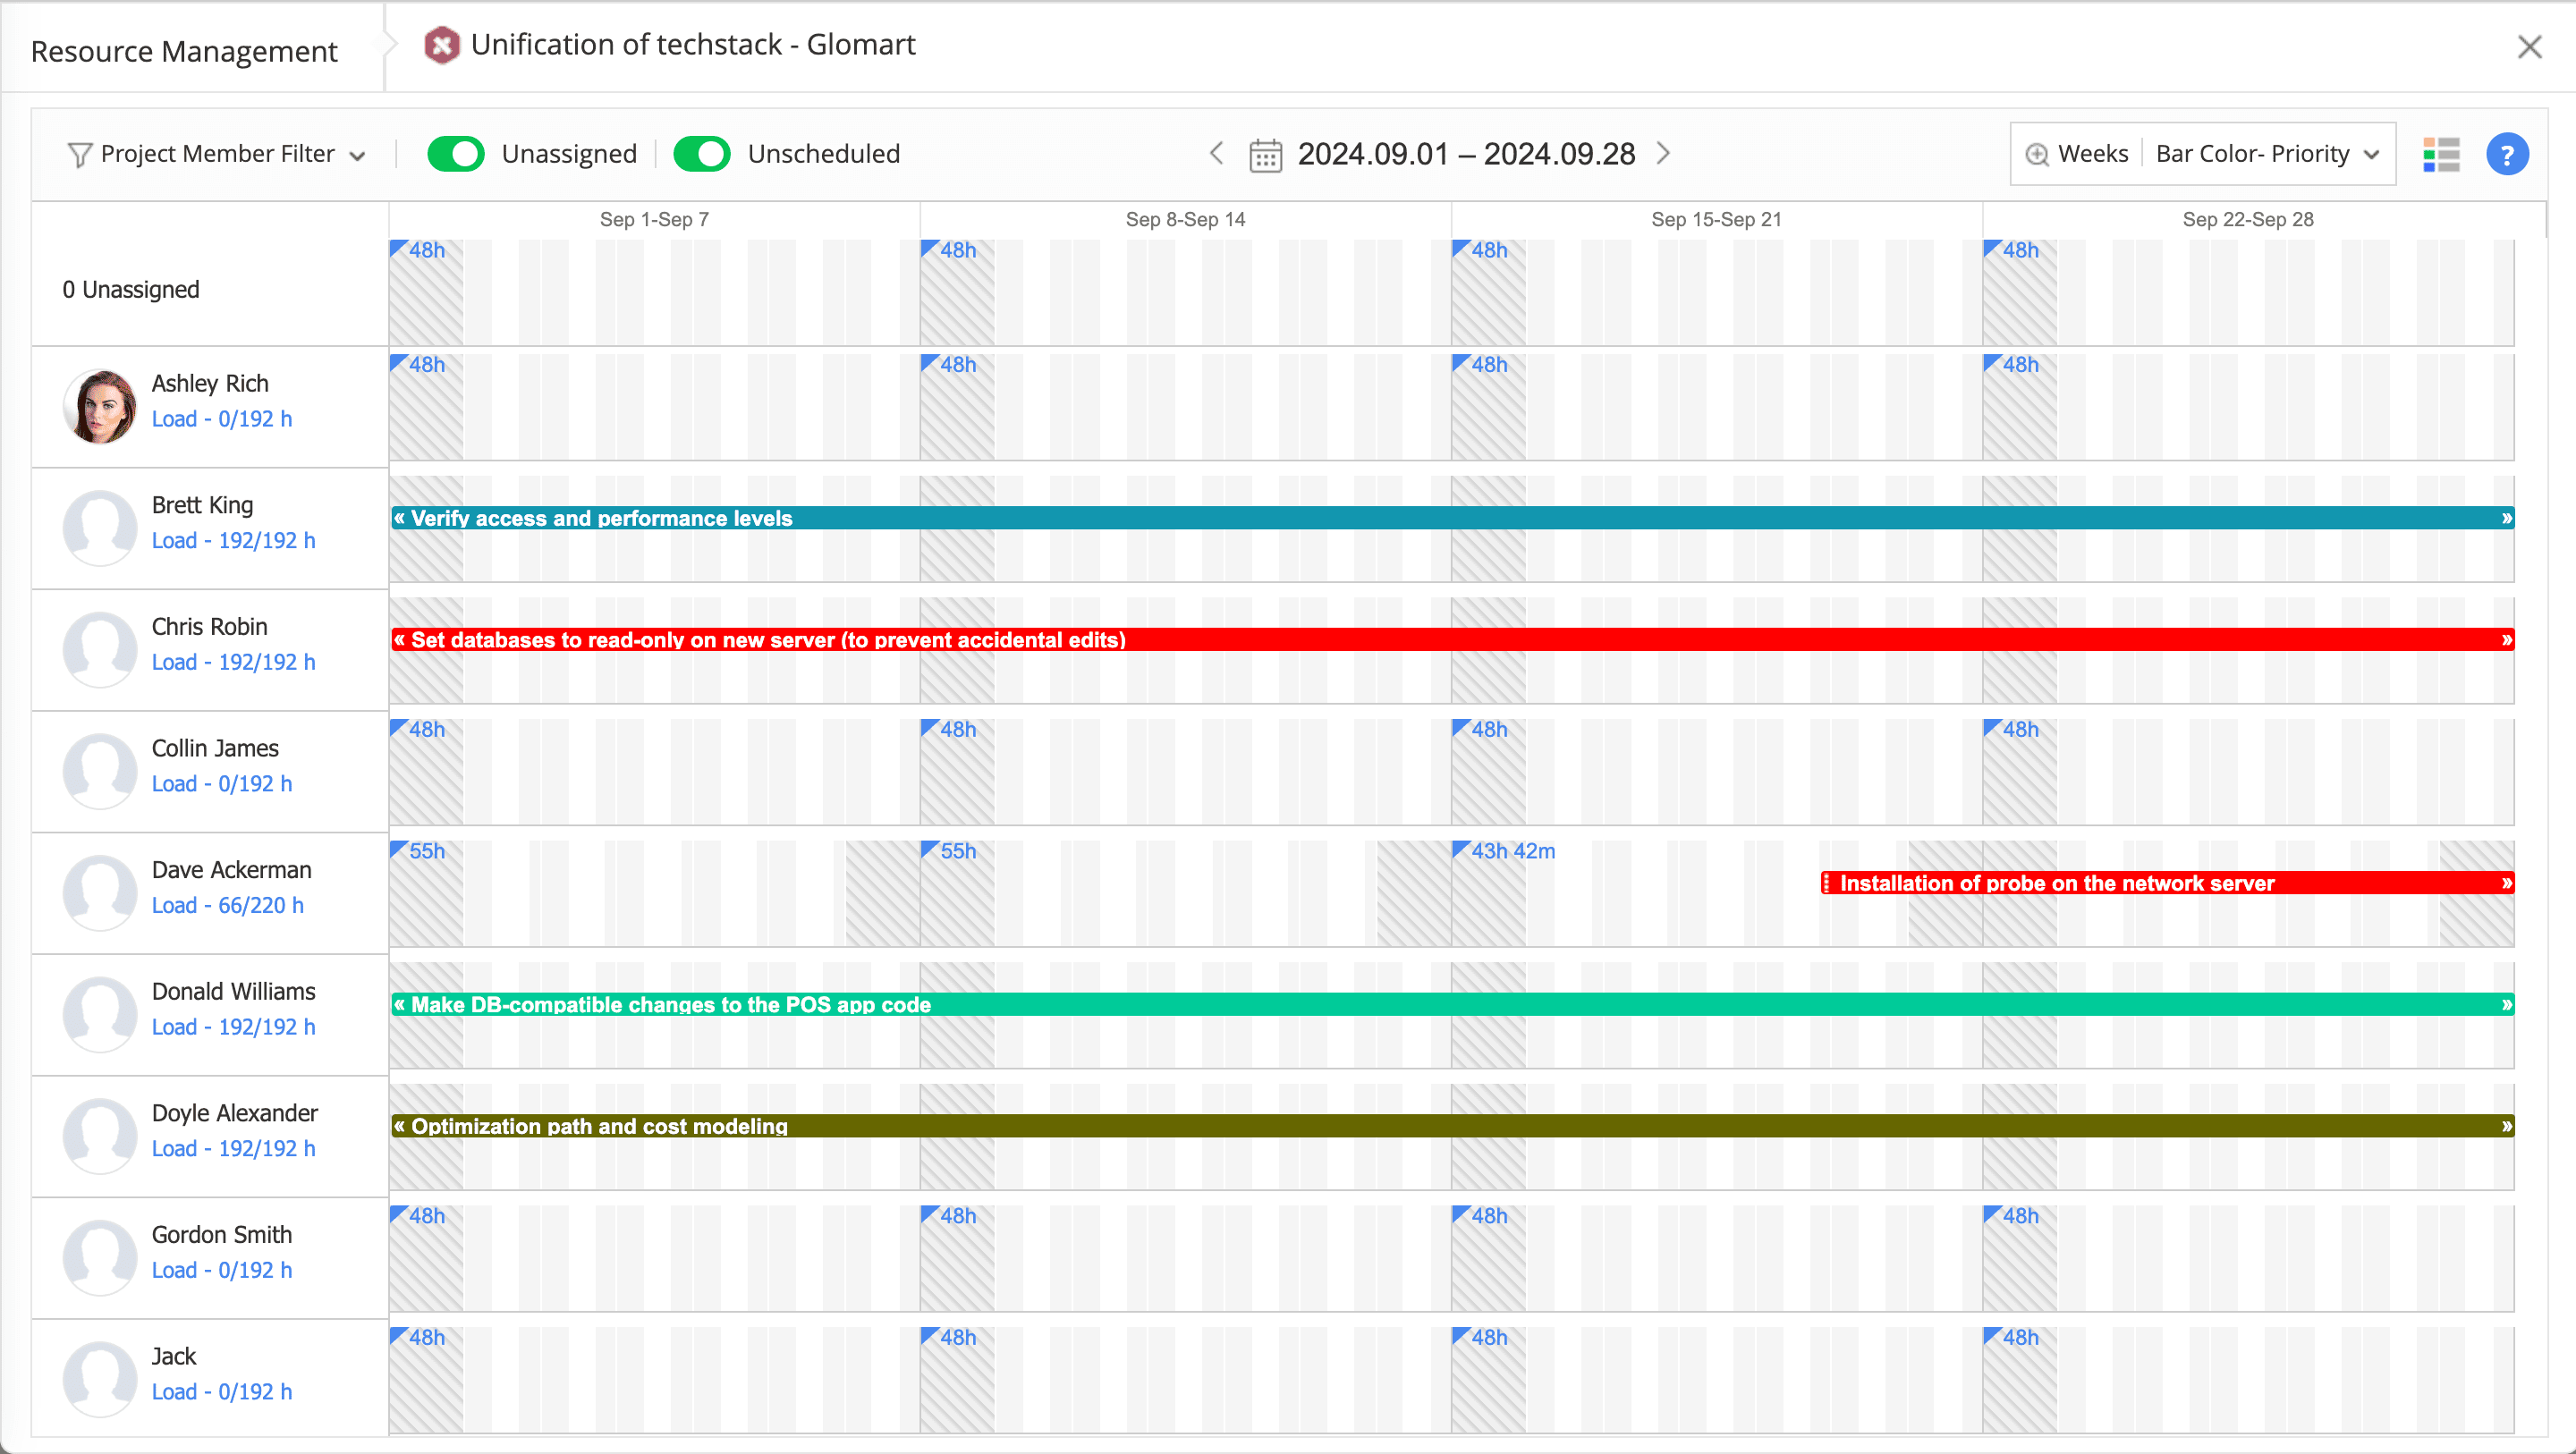Go to previous date range arrow
Screen dimensions: 2576x1454
point(1216,154)
